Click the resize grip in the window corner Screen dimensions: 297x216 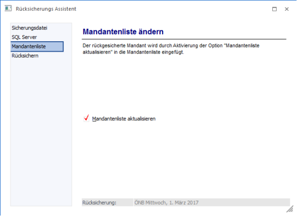click(x=289, y=209)
